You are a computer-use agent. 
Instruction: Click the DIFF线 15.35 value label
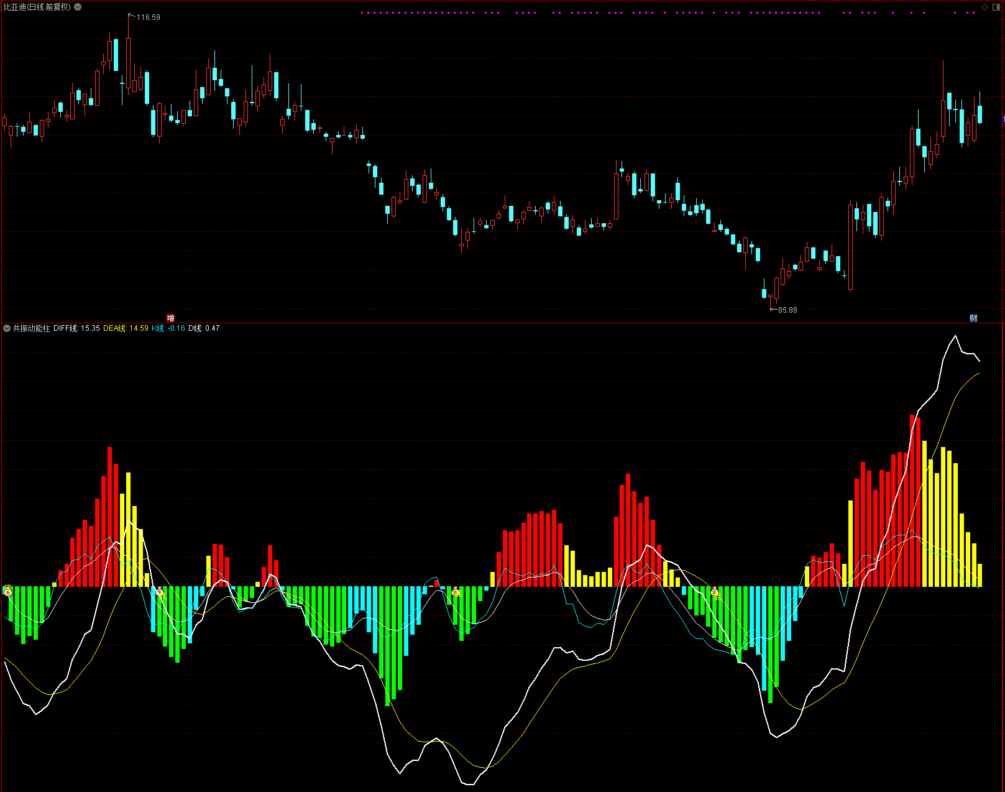(76, 328)
